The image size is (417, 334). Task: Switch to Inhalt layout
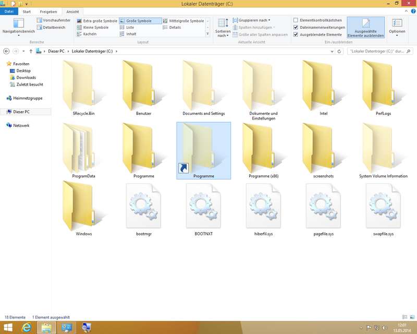(x=128, y=34)
